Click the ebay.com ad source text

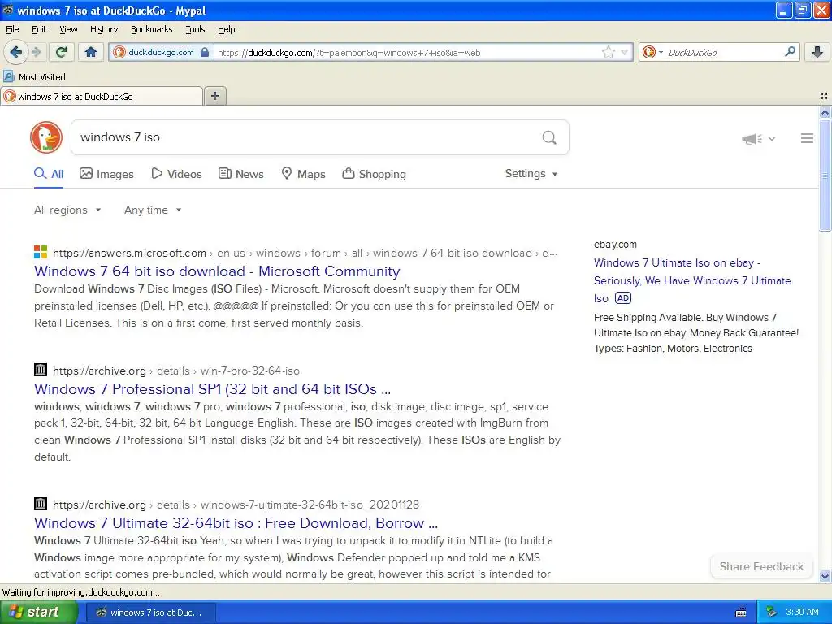615,245
